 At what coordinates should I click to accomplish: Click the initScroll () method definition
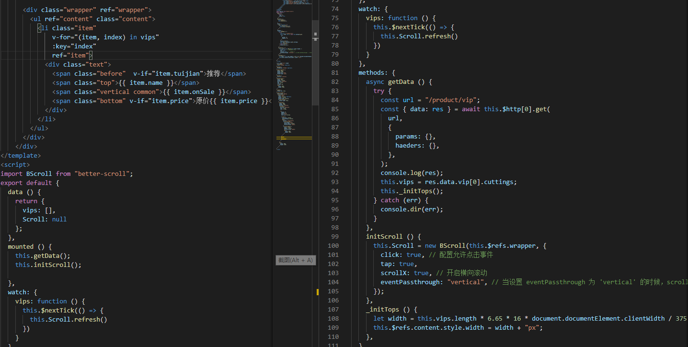393,237
